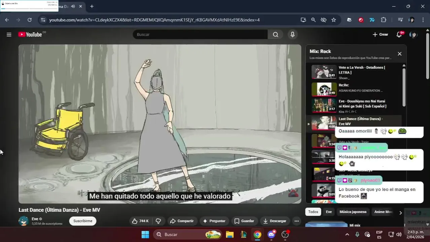
Task: Open Discord from taskbar
Action: click(271, 234)
